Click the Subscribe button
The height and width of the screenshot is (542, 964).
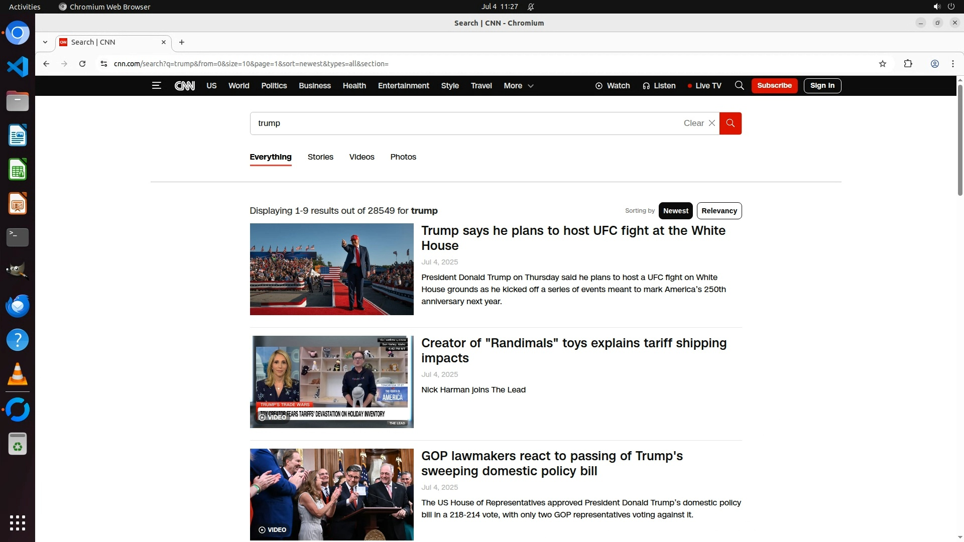(774, 86)
